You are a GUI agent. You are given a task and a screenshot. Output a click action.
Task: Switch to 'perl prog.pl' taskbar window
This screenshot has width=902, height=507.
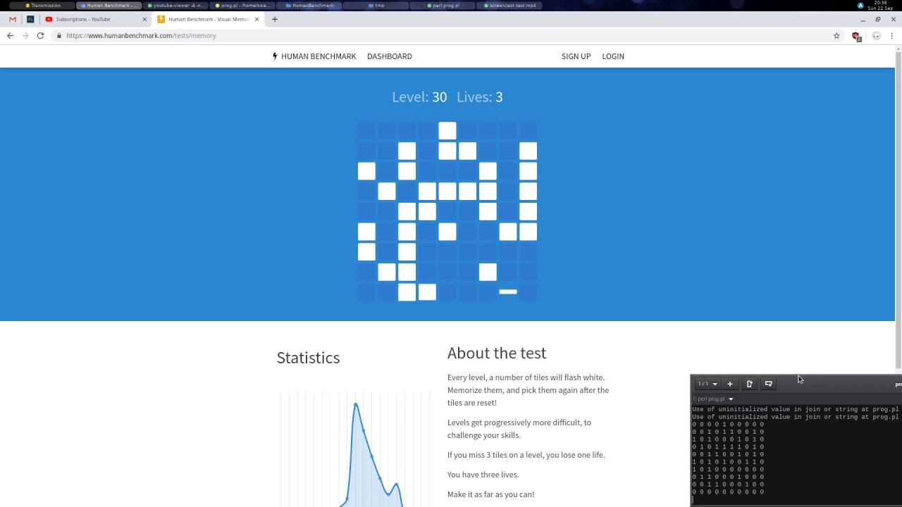click(x=443, y=6)
